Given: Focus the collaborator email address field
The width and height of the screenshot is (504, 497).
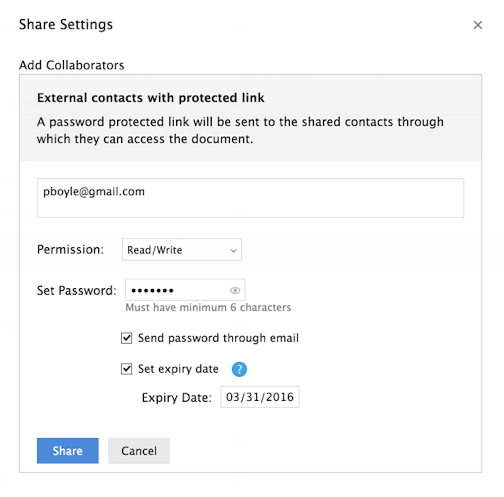Looking at the screenshot, I should pyautogui.click(x=250, y=198).
